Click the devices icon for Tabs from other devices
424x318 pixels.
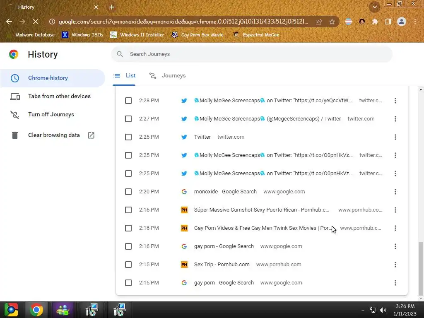click(15, 96)
